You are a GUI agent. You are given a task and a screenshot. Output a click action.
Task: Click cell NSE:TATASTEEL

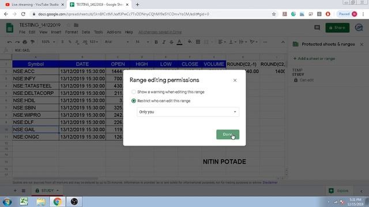pyautogui.click(x=36, y=86)
